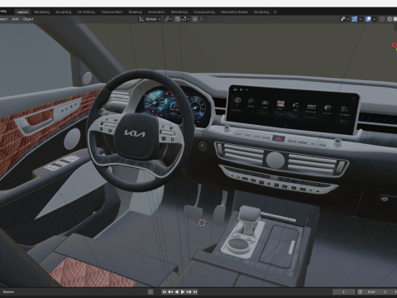This screenshot has width=397, height=298.
Task: Jump to the previous keyframe
Action: click(170, 291)
